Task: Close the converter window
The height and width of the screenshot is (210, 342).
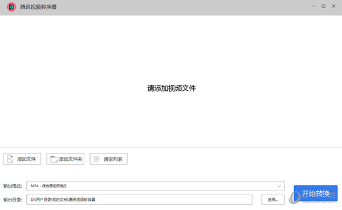Action: 333,6
